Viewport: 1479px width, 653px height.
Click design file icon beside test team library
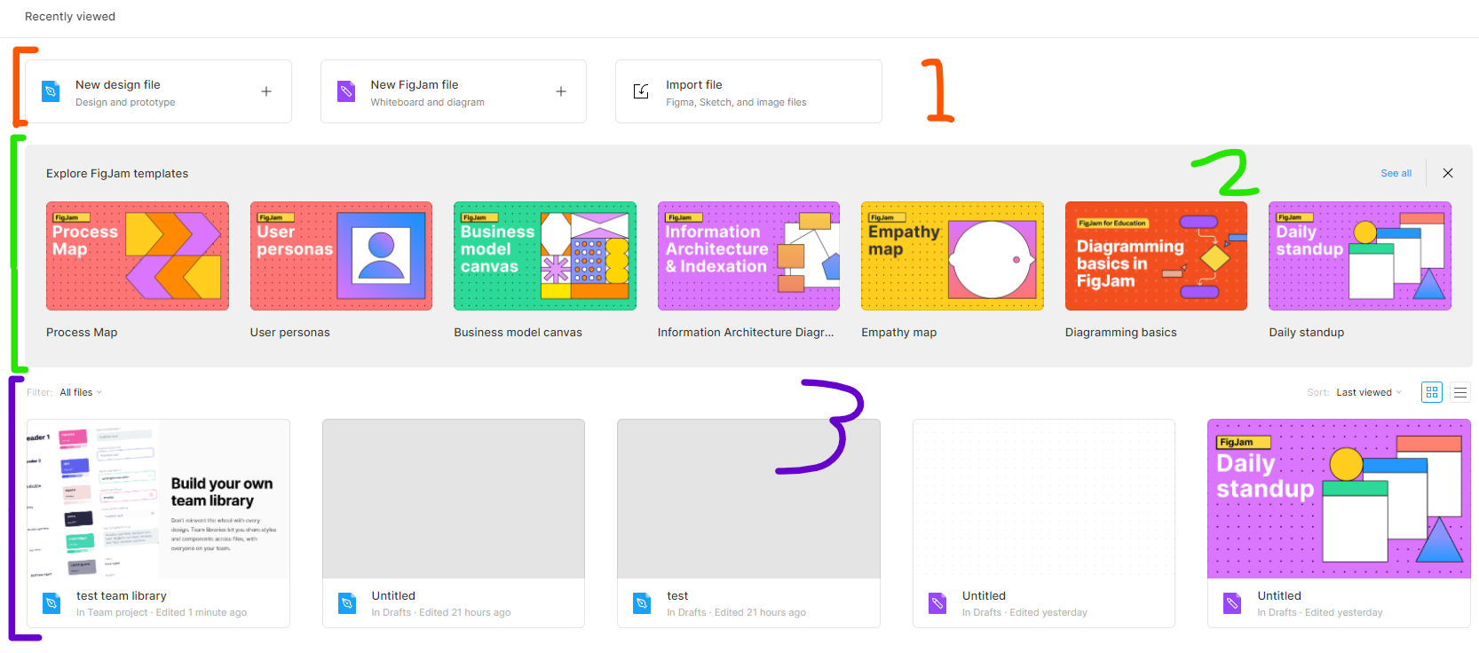pos(51,603)
